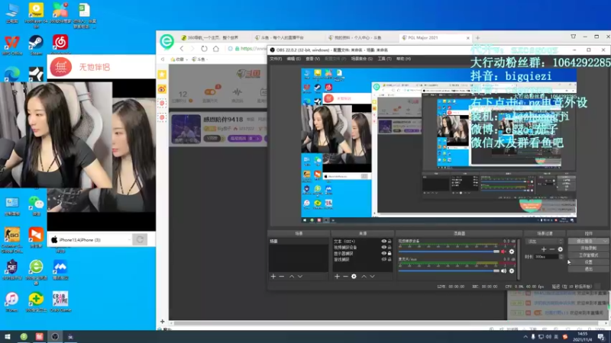Remove the scene transition with minus icon
The width and height of the screenshot is (611, 343).
coord(551,249)
